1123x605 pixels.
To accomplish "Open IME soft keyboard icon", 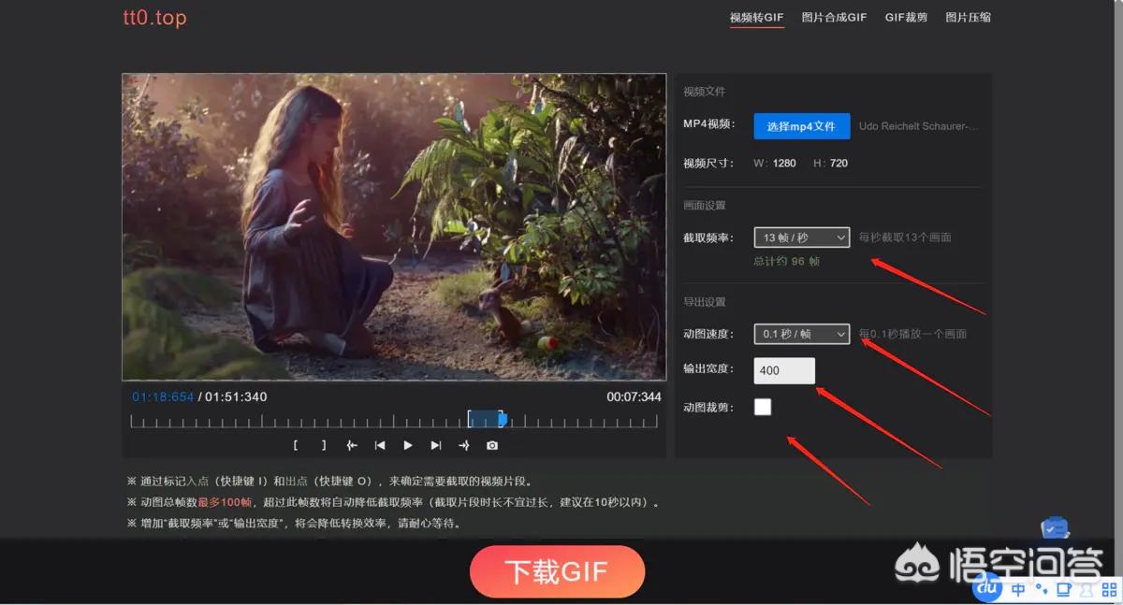I will point(1063,590).
